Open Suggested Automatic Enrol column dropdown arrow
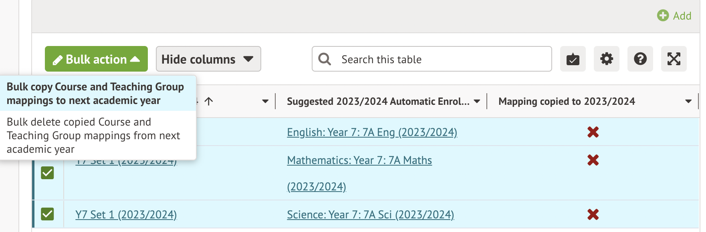Screen dimensions: 706x232 [477, 101]
